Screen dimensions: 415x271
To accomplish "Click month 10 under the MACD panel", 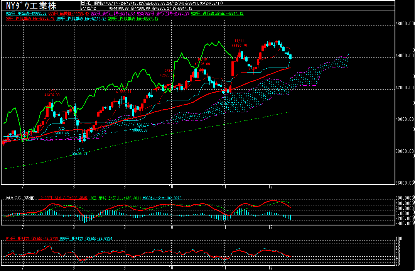I will [171, 227].
